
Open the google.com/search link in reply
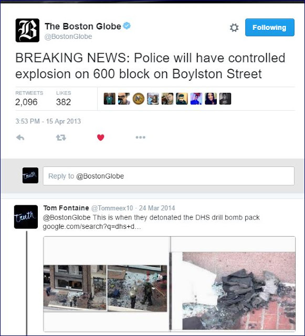coord(92,226)
